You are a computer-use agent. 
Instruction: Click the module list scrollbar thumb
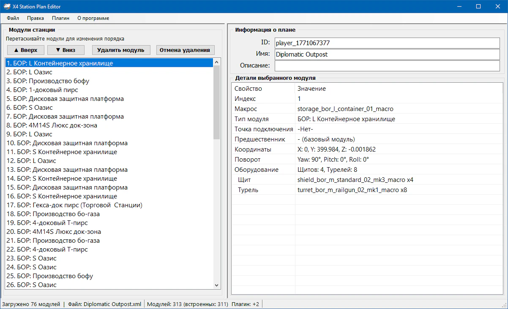pos(217,101)
